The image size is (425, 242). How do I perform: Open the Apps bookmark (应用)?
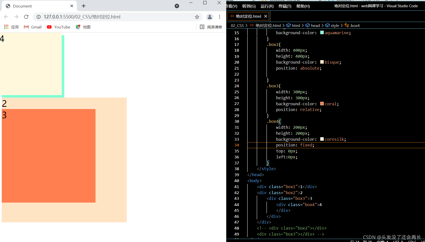pos(11,27)
